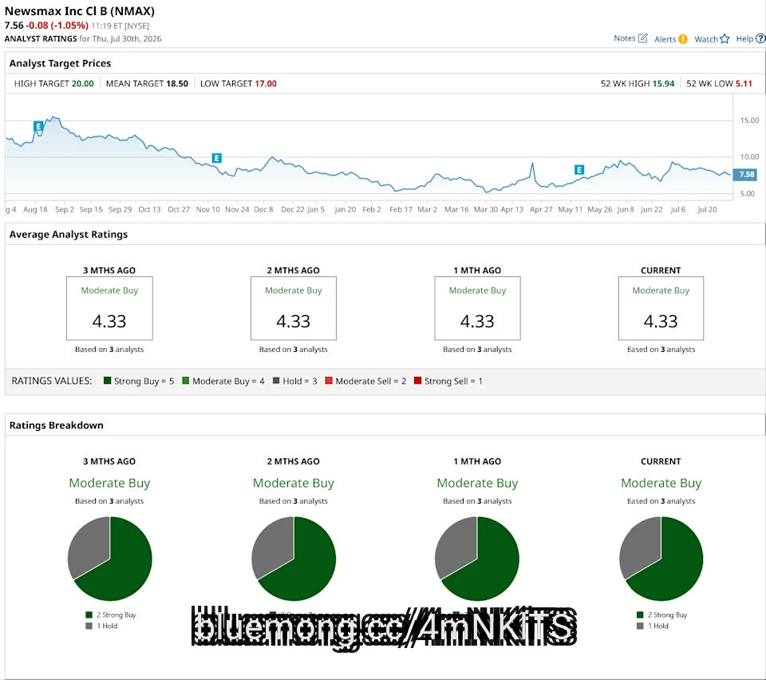Click the Moderate Sell = 2 legend swatch
This screenshot has width=766, height=680.
[x=329, y=381]
